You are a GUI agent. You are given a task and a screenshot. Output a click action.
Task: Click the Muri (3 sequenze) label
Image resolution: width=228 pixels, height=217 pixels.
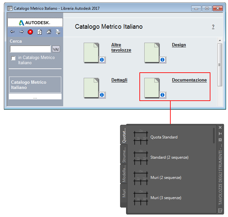coord(166,198)
